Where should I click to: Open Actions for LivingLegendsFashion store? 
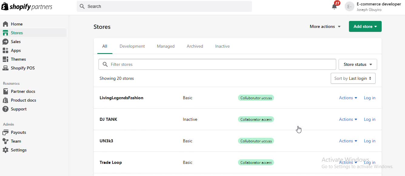click(348, 98)
